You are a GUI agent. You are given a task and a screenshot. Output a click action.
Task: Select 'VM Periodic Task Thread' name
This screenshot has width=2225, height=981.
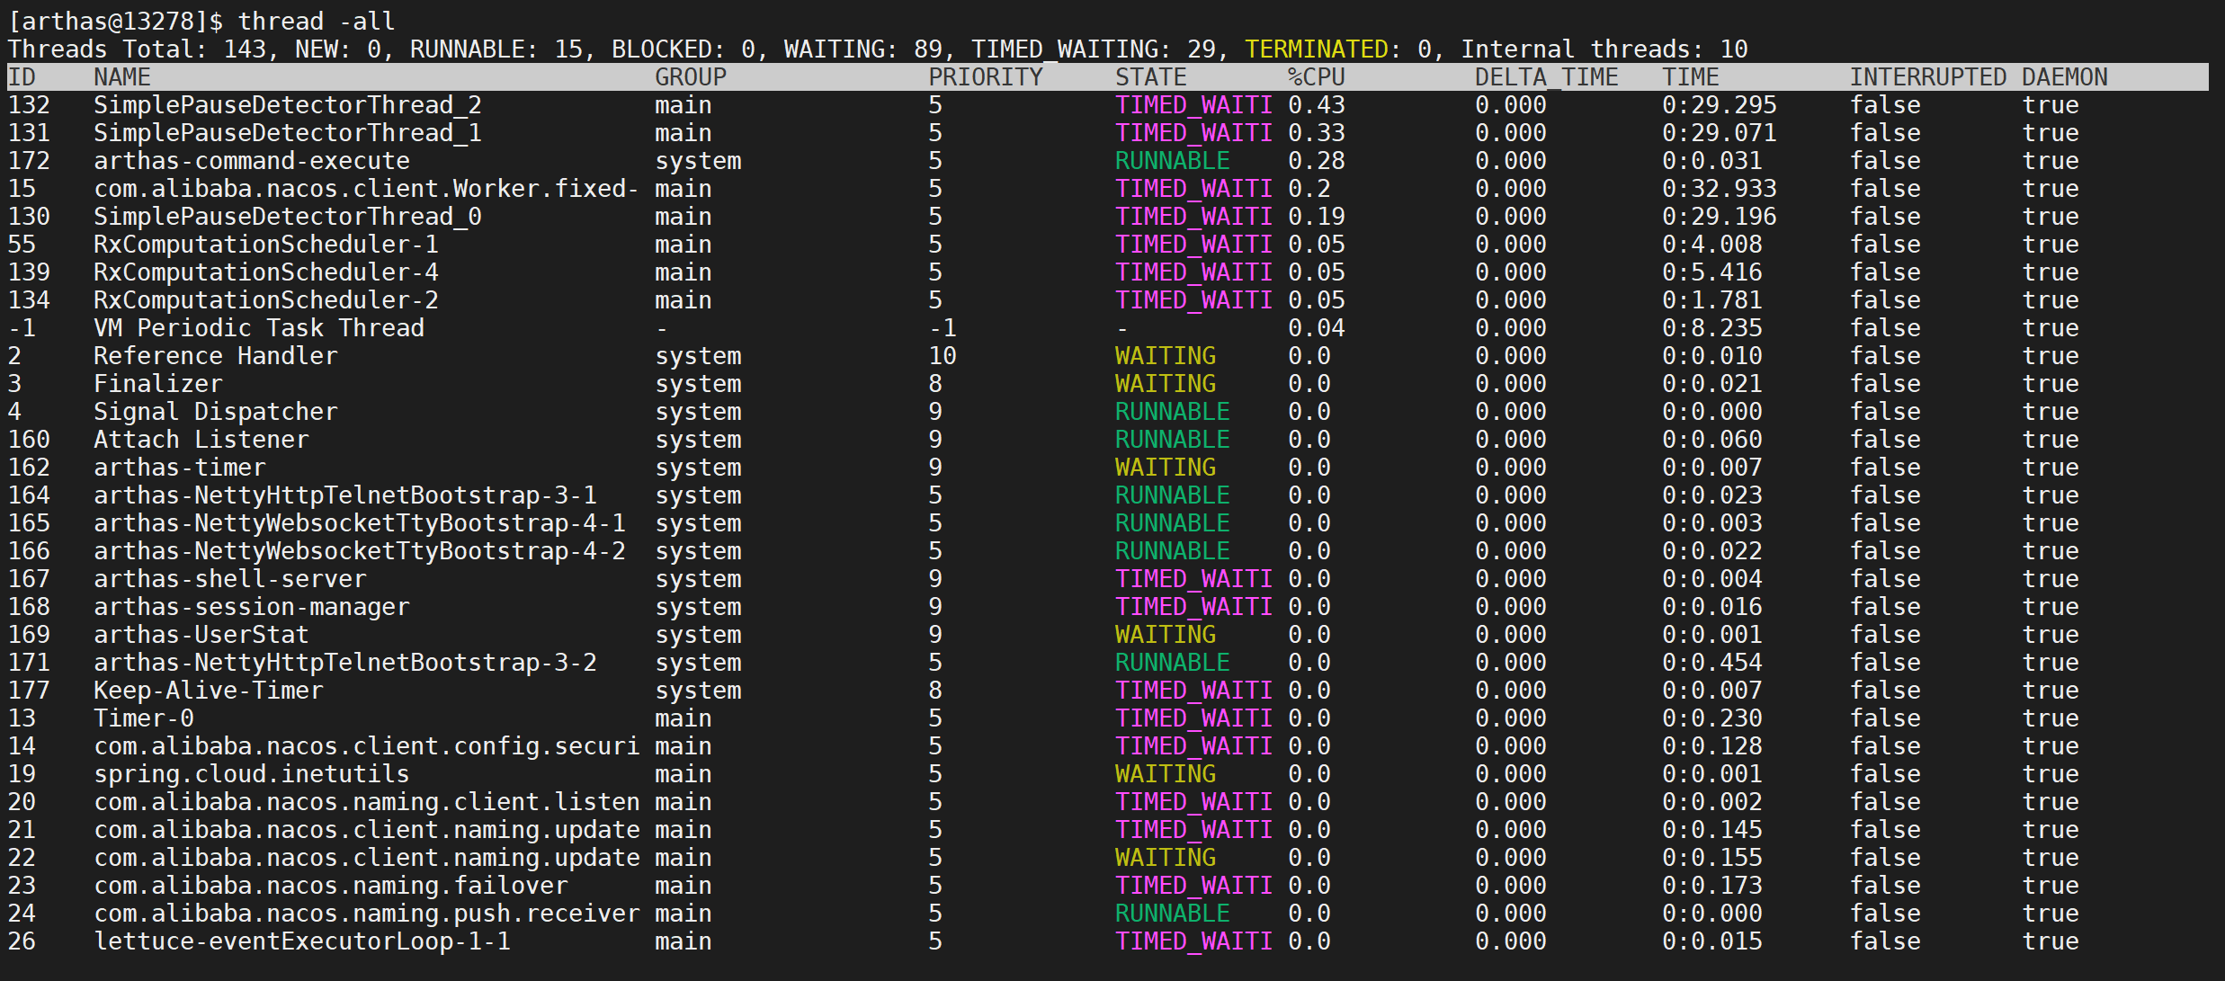click(259, 328)
